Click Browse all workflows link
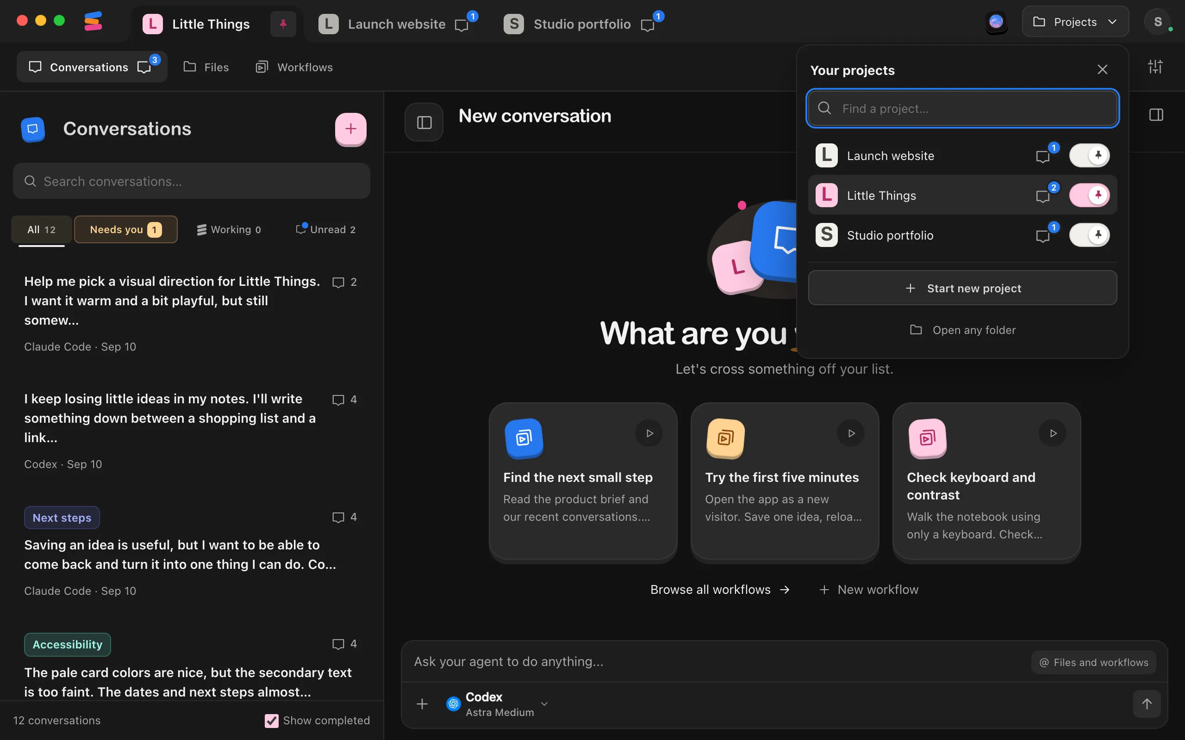Image resolution: width=1185 pixels, height=740 pixels. click(720, 590)
